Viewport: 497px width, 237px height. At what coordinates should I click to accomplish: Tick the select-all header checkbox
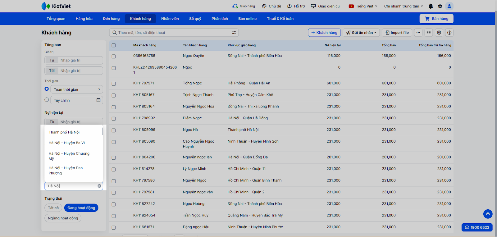114,45
